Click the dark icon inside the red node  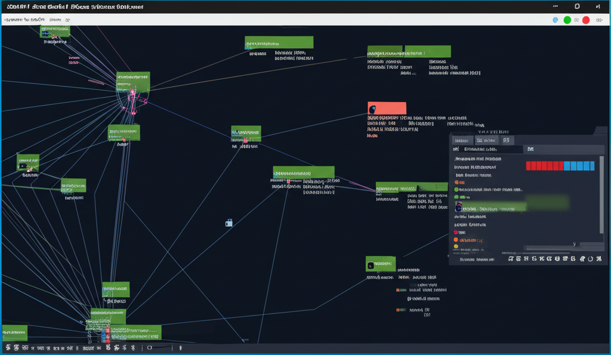pos(373,109)
